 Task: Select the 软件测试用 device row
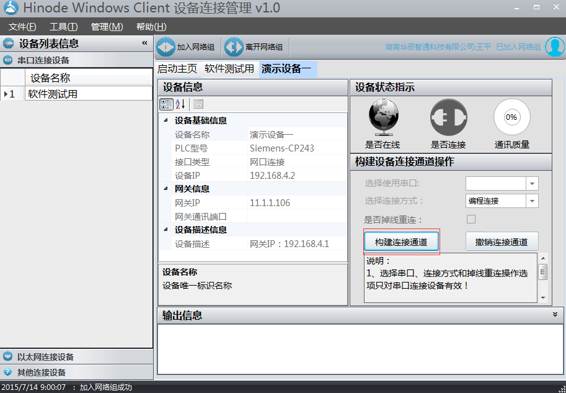point(89,94)
